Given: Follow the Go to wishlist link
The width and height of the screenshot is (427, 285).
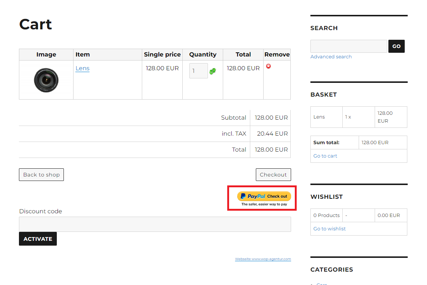Looking at the screenshot, I should coord(329,229).
